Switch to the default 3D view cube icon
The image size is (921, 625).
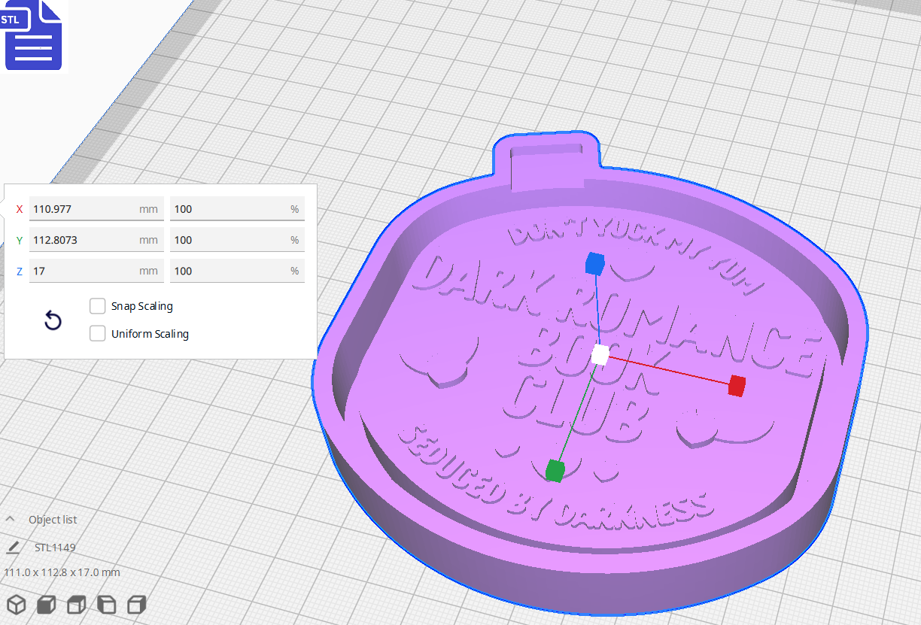coord(16,604)
